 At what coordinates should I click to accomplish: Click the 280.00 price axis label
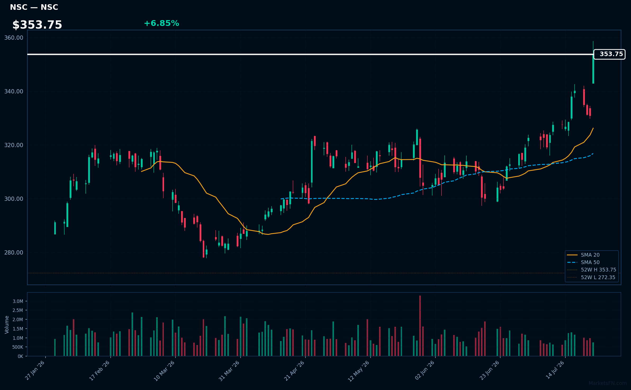tap(14, 252)
